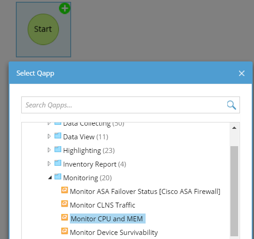Click the Highlighting folder icon
The height and width of the screenshot is (239, 254).
click(58, 149)
